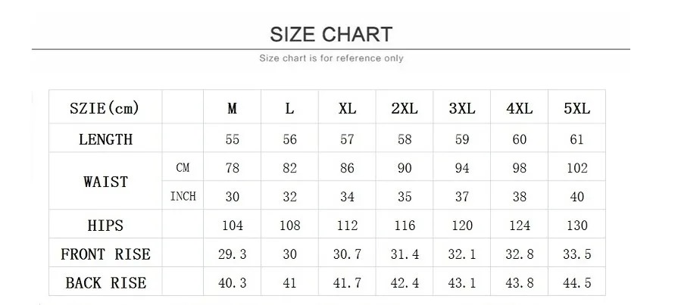Viewport: 678px width, 305px height.
Task: Click the LENGTH row label
Action: (105, 139)
